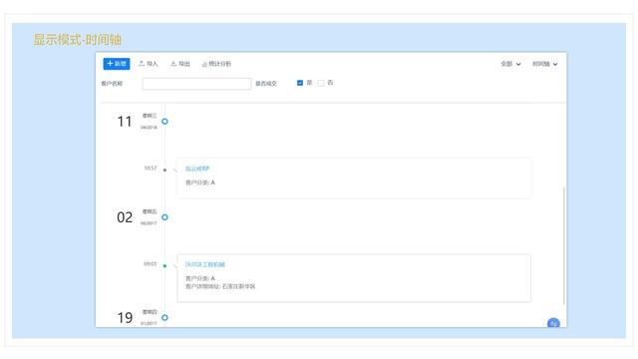Click the round blue floating button
Image resolution: width=638 pixels, height=359 pixels.
click(553, 323)
